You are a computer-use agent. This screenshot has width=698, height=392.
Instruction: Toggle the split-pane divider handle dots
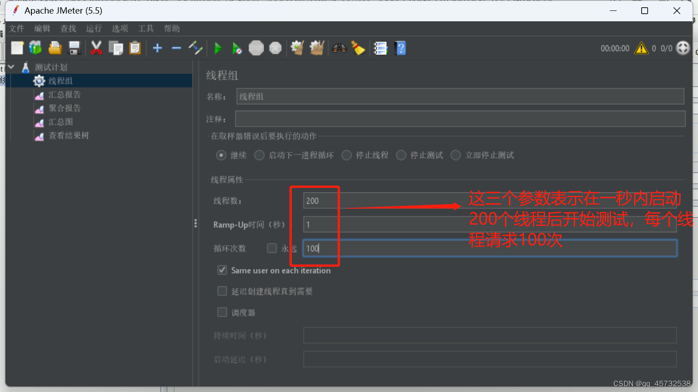[195, 223]
